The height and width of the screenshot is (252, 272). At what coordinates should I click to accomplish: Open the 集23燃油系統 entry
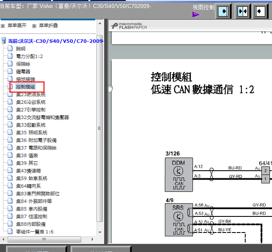point(31,94)
